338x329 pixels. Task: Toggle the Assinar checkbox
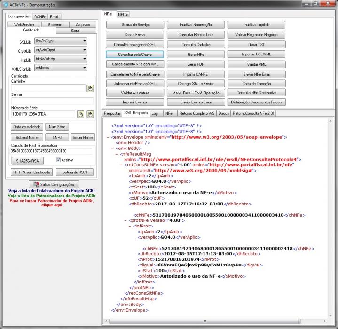pyautogui.click(x=58, y=160)
